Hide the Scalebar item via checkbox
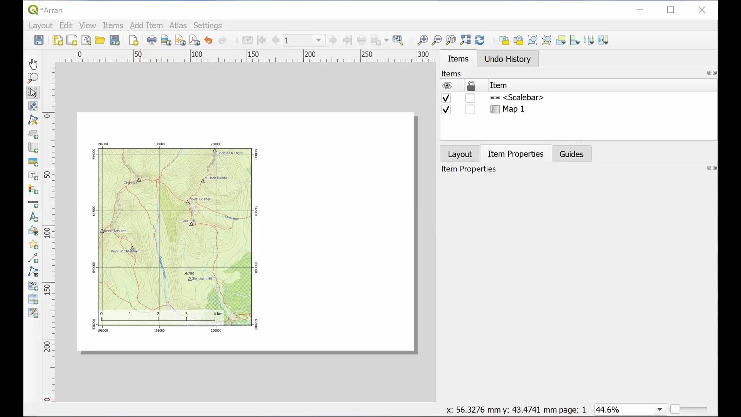741x417 pixels. click(446, 98)
